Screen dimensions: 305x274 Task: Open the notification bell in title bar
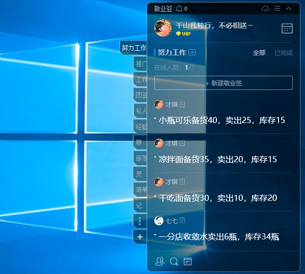(179, 9)
